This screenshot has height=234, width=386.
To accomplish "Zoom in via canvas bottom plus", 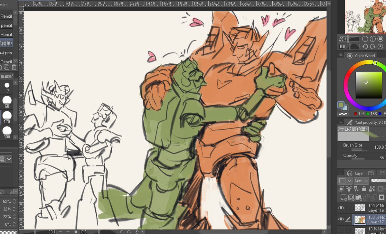I will point(68,232).
